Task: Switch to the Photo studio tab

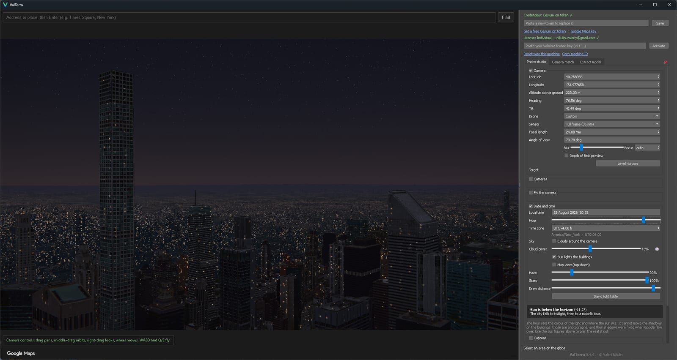Action: (536, 62)
